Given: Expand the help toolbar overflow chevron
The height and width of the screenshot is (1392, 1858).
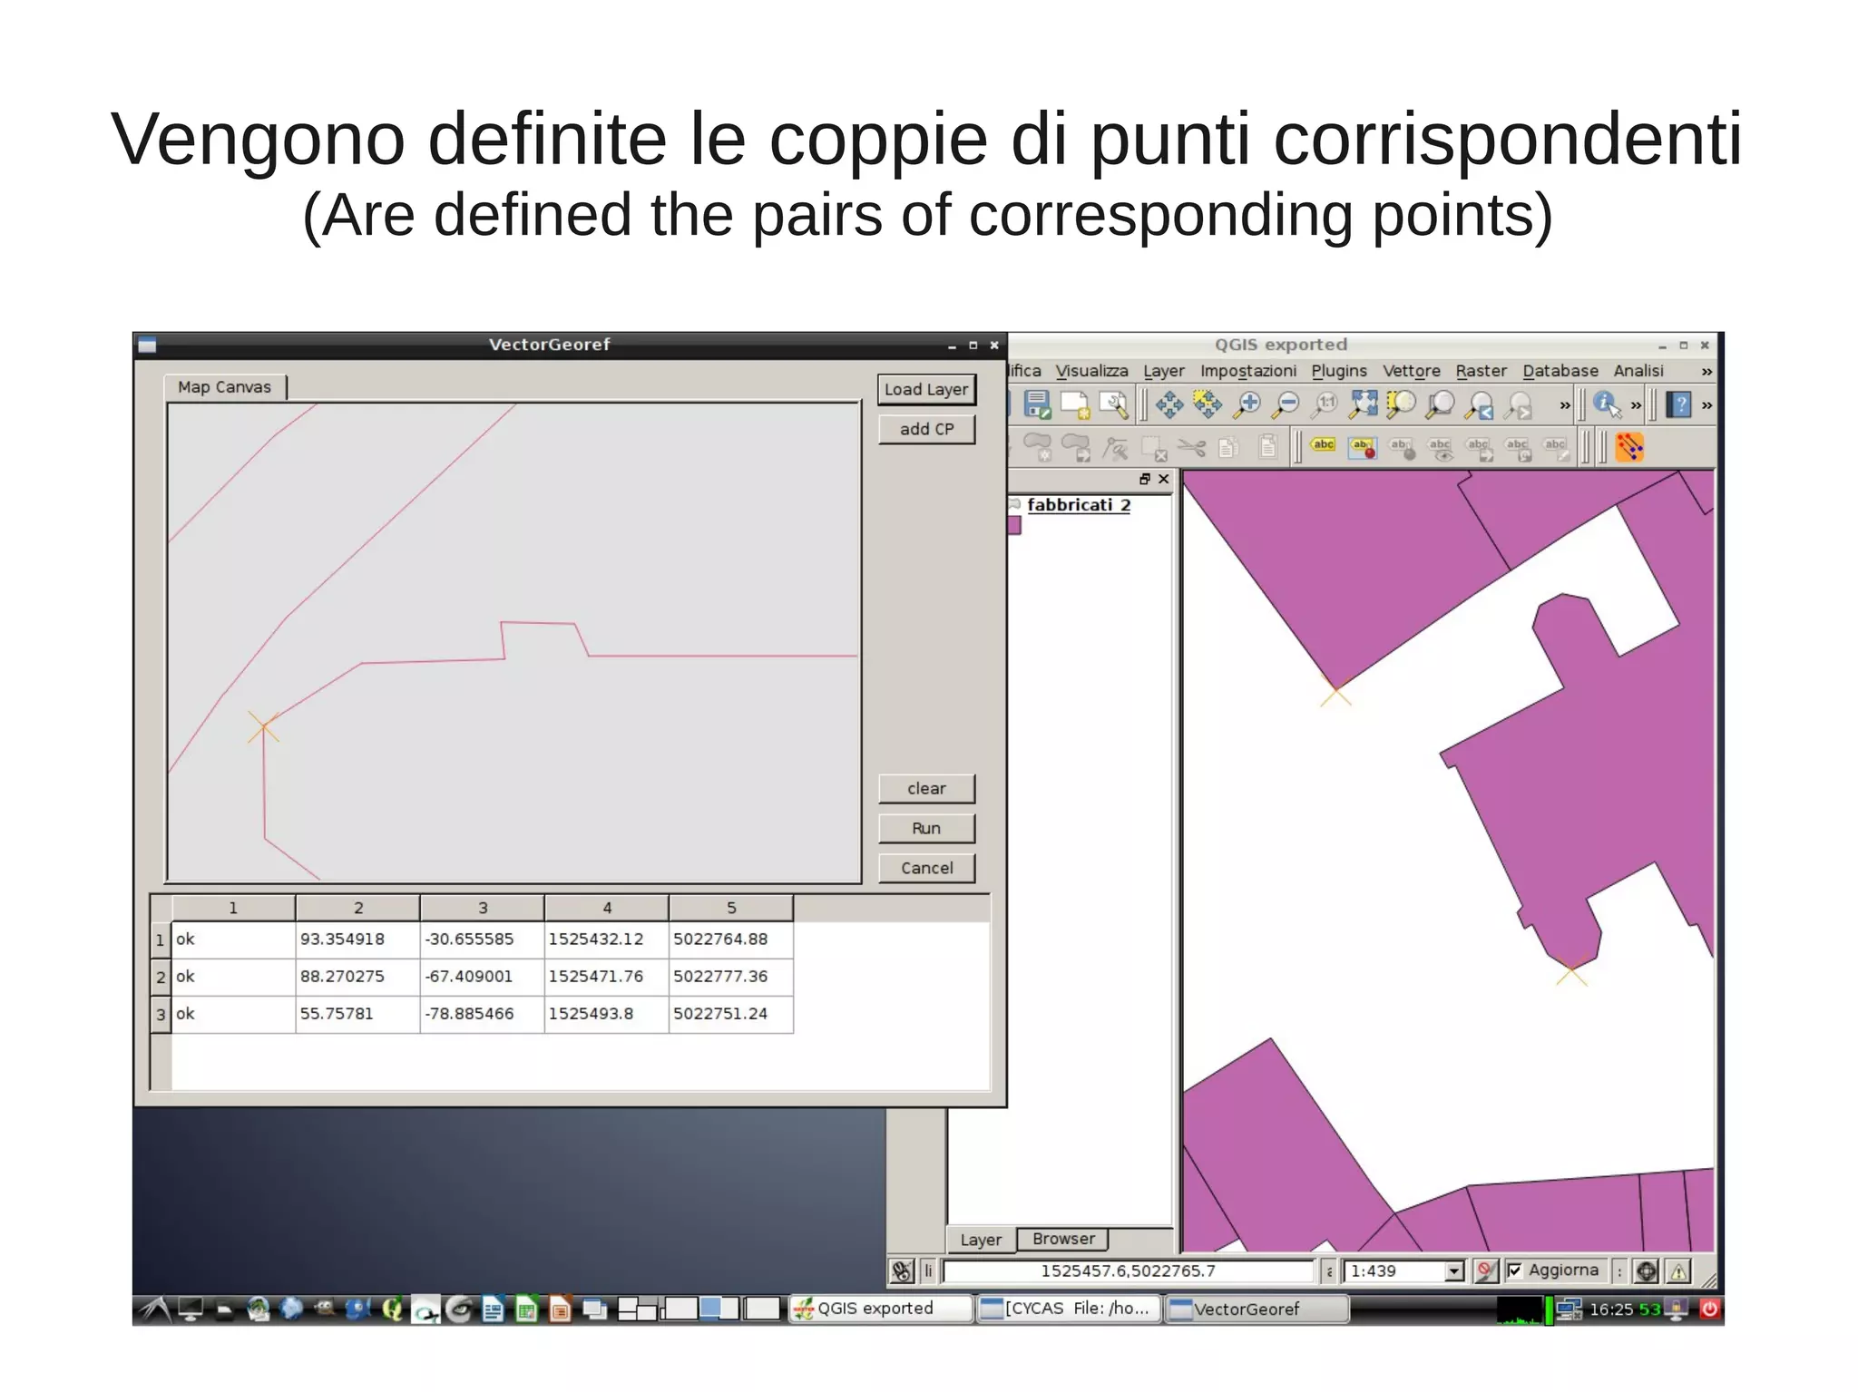Looking at the screenshot, I should [x=1707, y=405].
